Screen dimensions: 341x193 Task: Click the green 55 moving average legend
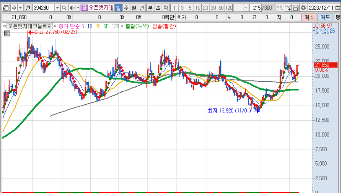(106, 26)
